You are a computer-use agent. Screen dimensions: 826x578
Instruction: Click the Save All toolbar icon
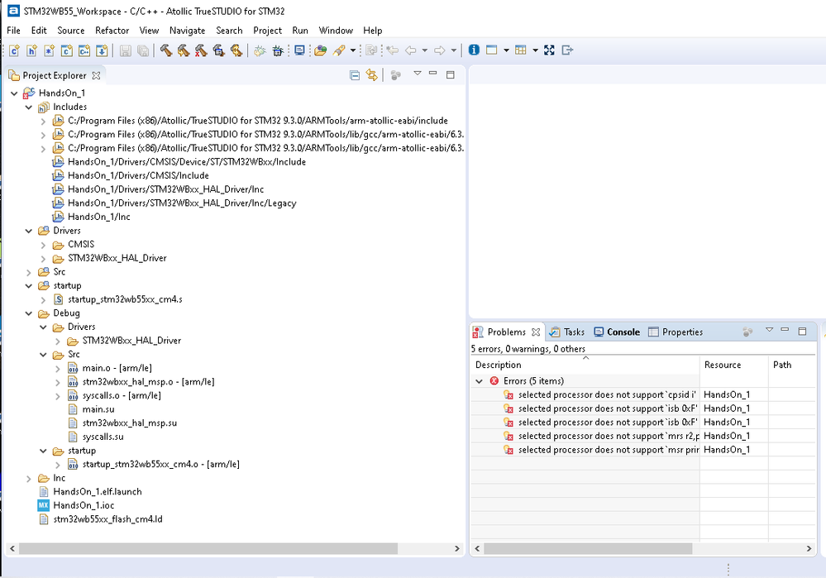(143, 50)
